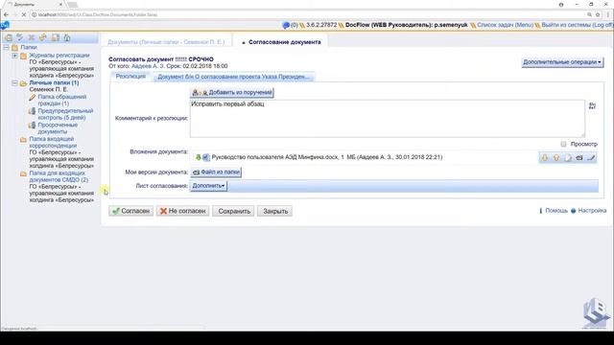Viewport: 614px width, 345px height.
Task: Click the sixth folder-tree toolbar icon
Action: point(67,37)
